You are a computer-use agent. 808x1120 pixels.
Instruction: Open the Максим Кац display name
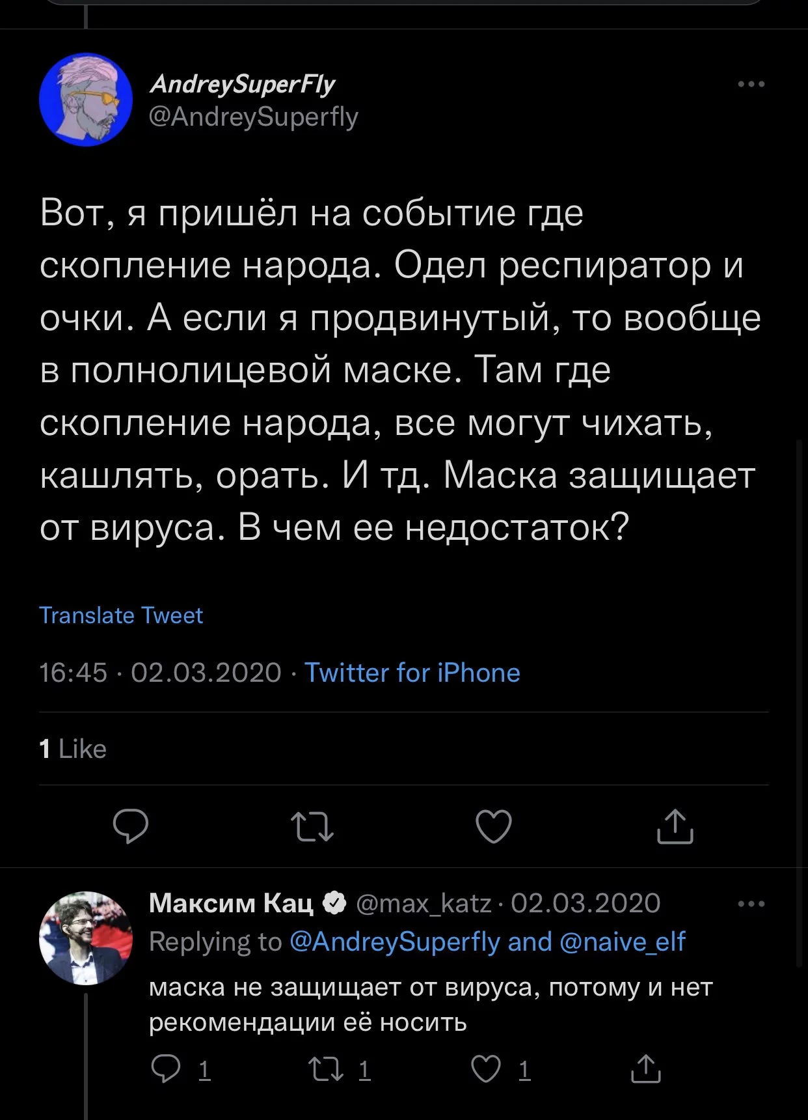click(231, 903)
